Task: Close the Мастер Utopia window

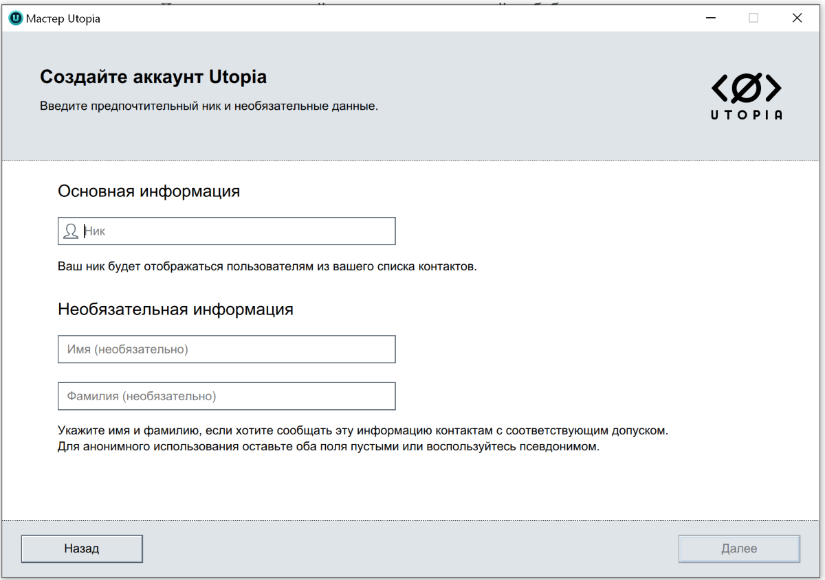Action: pos(797,19)
